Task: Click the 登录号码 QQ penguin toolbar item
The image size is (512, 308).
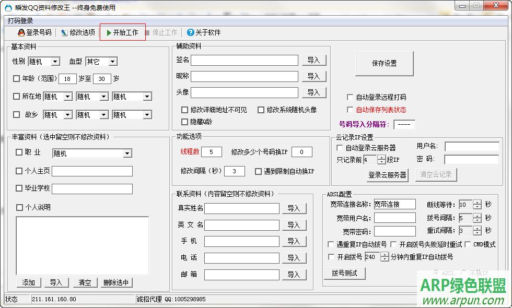Action: [34, 32]
